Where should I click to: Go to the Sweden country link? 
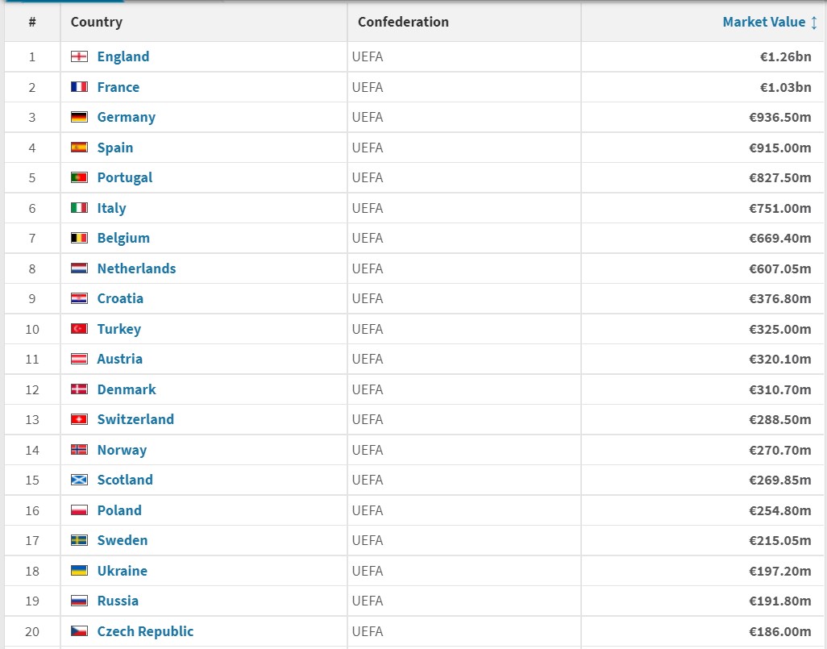tap(123, 540)
